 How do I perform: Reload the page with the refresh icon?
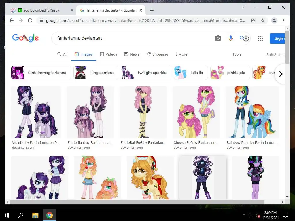[30, 20]
